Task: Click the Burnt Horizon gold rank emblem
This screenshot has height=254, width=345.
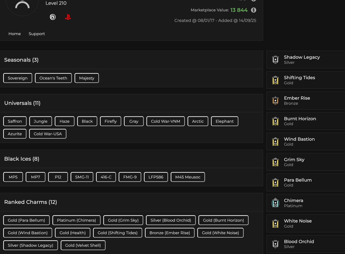Action: 275,121
